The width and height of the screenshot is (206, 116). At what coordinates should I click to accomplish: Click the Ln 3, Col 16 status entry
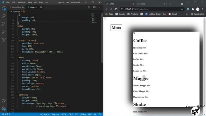(x=45, y=114)
